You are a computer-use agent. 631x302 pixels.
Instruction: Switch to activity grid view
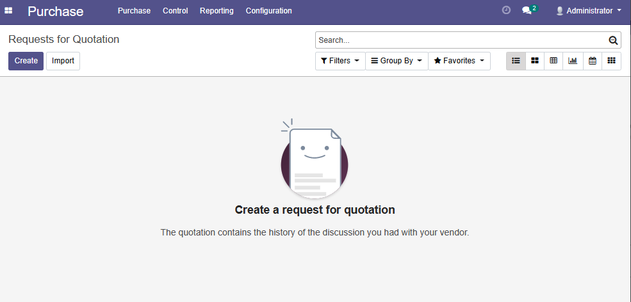coord(611,61)
